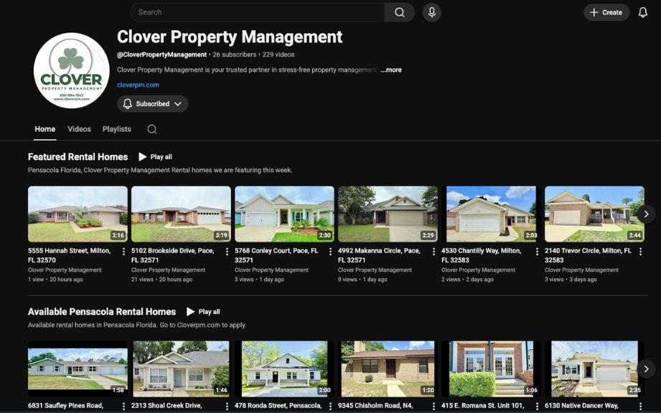
Task: Click the 9345 Chisholm Road thumbnail
Action: point(388,369)
